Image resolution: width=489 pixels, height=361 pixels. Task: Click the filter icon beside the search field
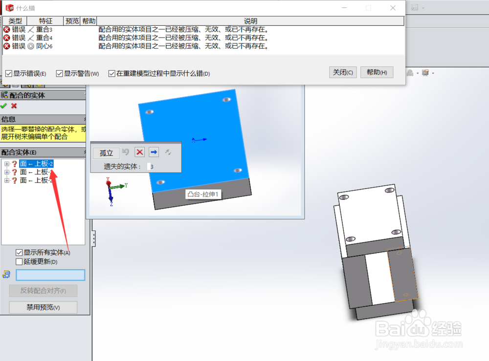tap(6, 275)
